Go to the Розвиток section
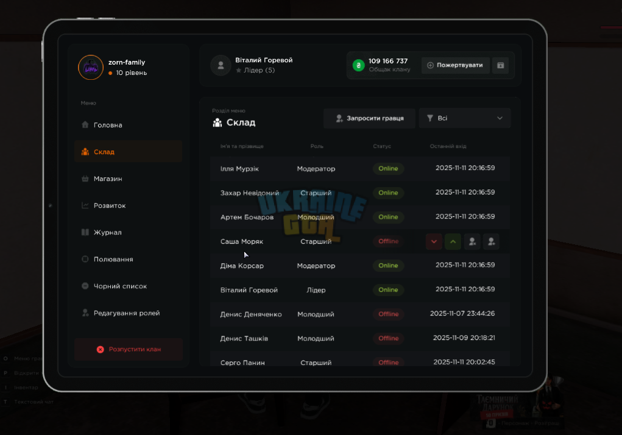 (128, 205)
